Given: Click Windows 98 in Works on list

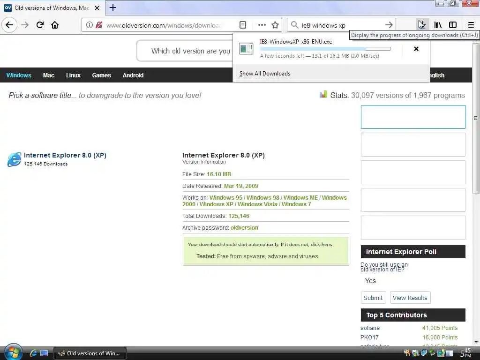Looking at the screenshot, I should [262, 198].
